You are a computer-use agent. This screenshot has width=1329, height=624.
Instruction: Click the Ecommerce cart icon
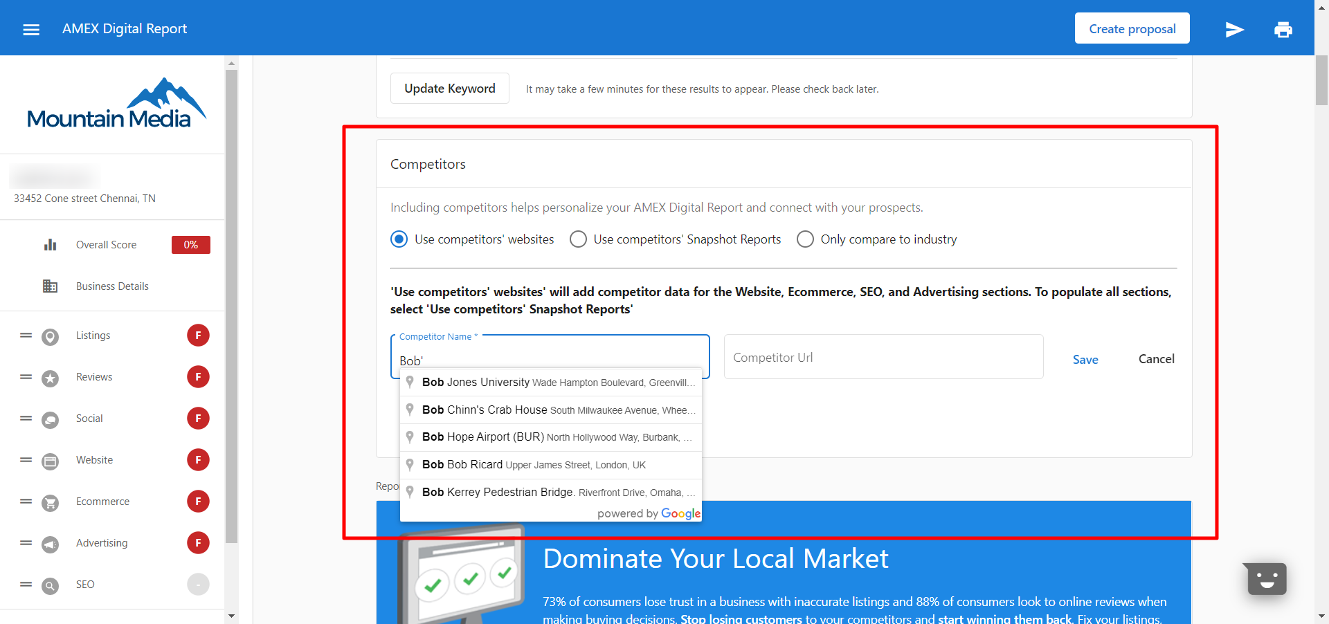click(x=50, y=503)
